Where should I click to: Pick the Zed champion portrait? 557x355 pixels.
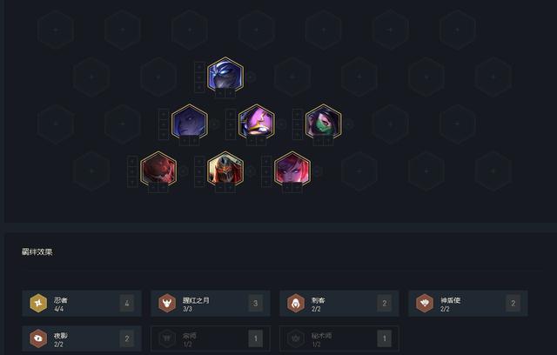225,170
